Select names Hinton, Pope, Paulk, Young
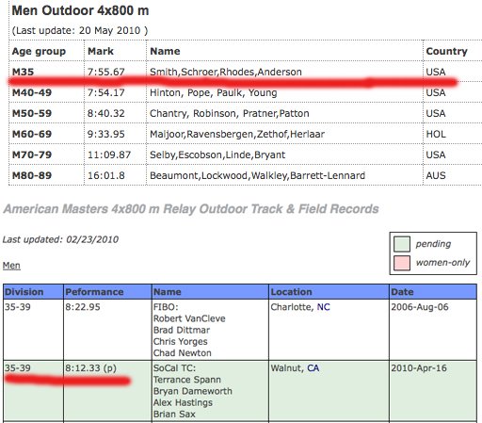This screenshot has width=482, height=423. [214, 92]
